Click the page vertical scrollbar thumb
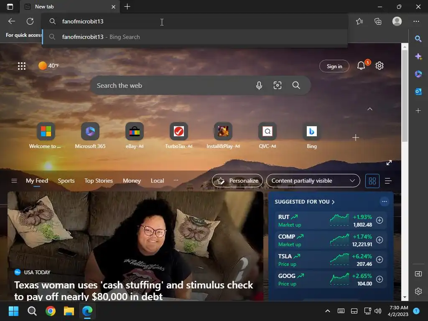The width and height of the screenshot is (428, 321). point(405,96)
